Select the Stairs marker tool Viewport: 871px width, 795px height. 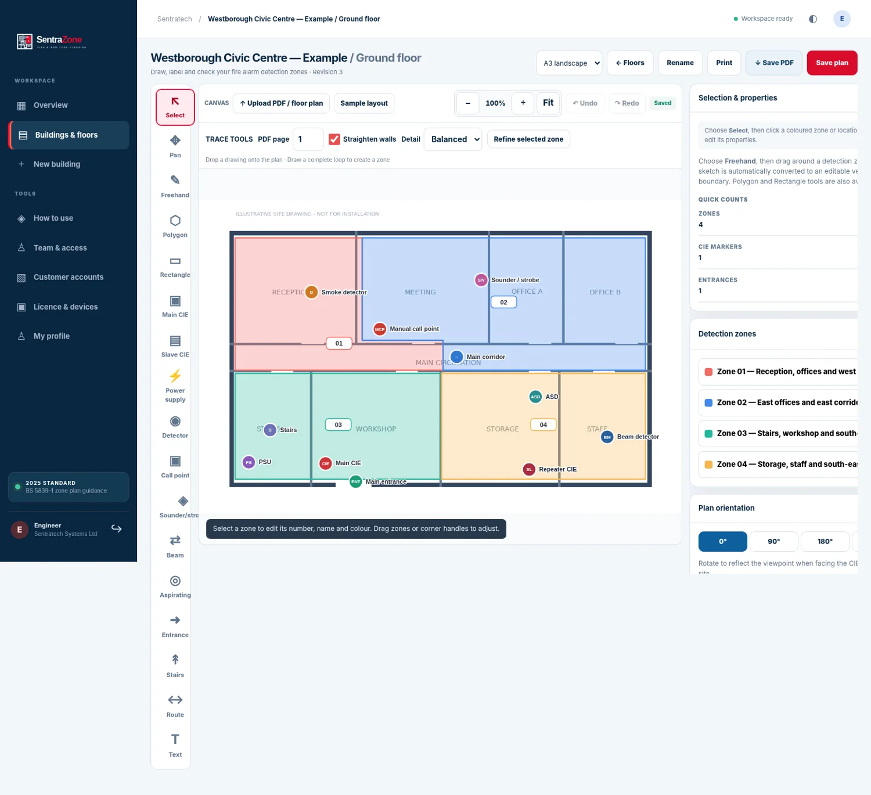tap(175, 667)
